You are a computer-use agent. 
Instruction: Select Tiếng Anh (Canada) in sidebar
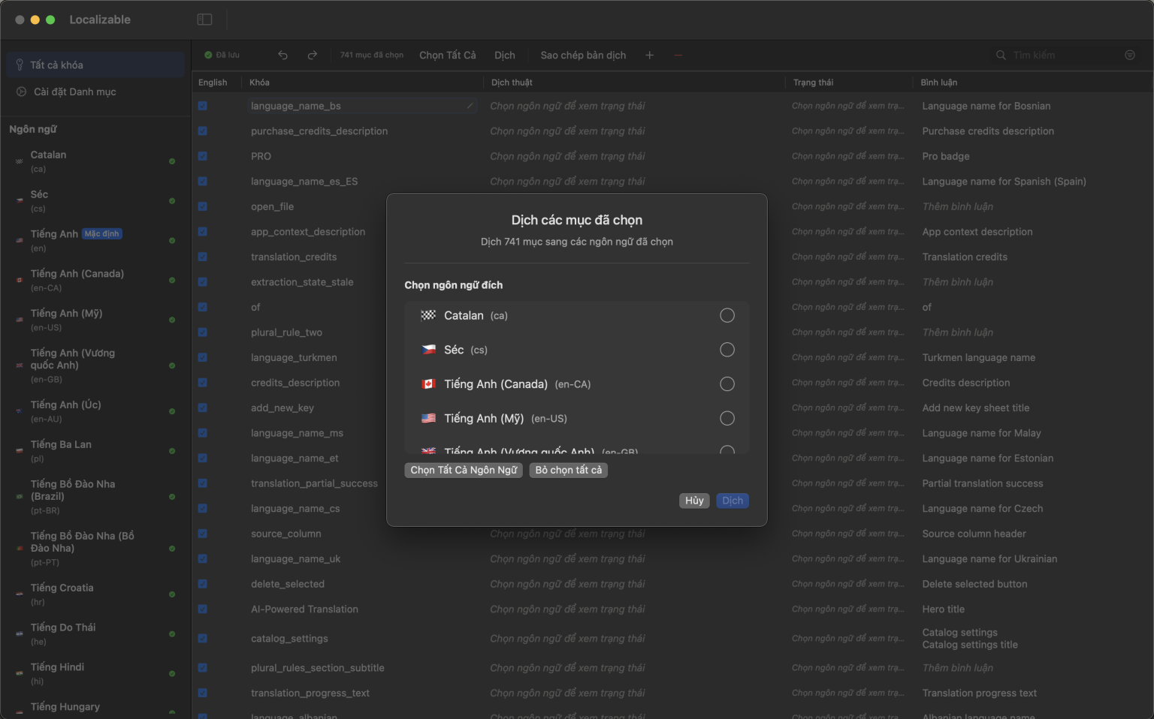(x=95, y=280)
